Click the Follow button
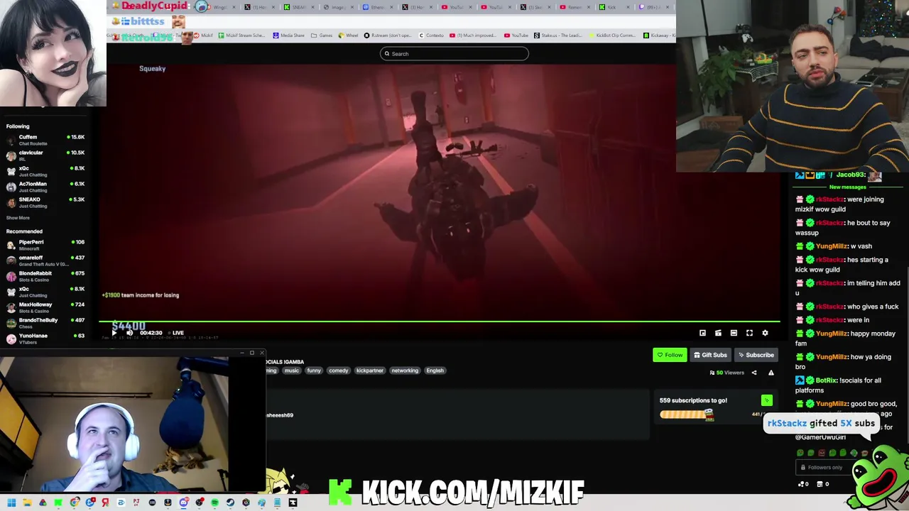 (x=670, y=355)
